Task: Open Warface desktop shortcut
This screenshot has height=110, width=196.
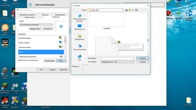Action: [x=5, y=43]
